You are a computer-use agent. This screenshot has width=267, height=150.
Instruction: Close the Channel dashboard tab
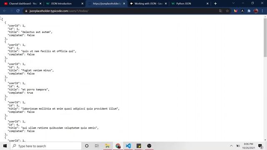[40, 4]
